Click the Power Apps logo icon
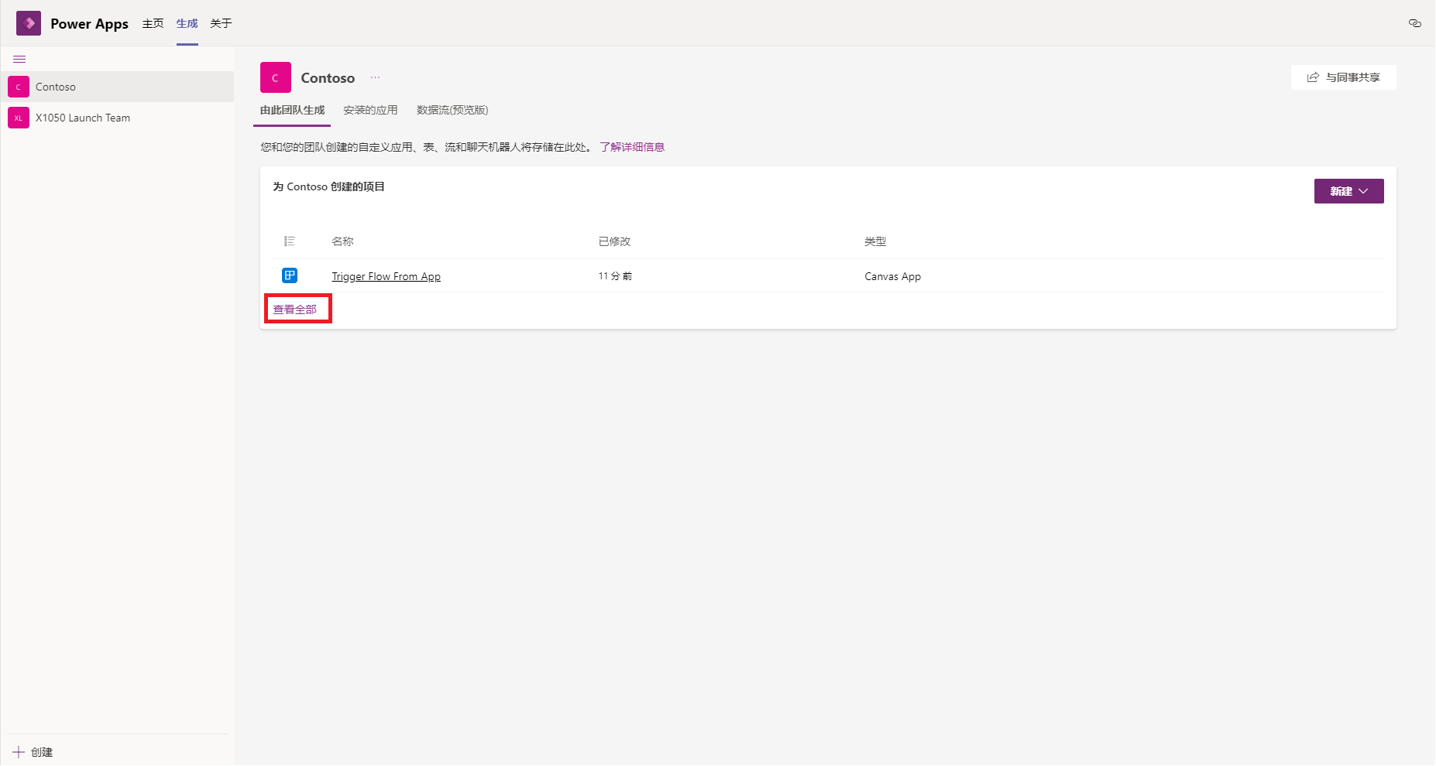Viewport: 1436px width, 766px height. click(29, 23)
